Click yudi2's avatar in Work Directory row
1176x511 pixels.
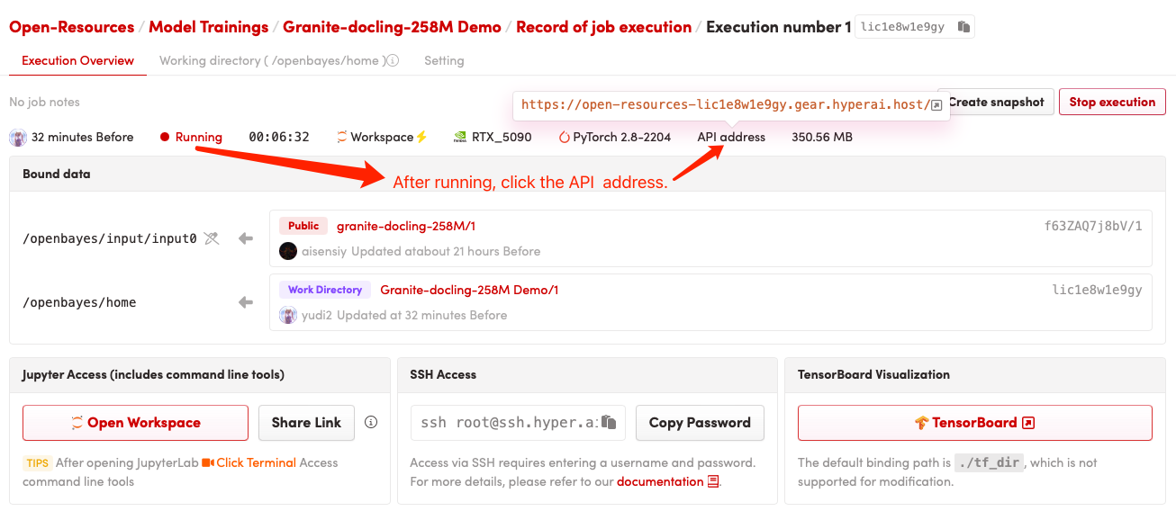tap(288, 315)
